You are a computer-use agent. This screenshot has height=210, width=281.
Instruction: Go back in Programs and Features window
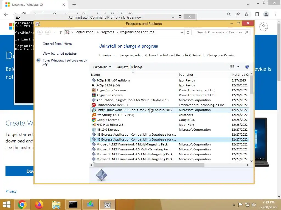coord(40,32)
